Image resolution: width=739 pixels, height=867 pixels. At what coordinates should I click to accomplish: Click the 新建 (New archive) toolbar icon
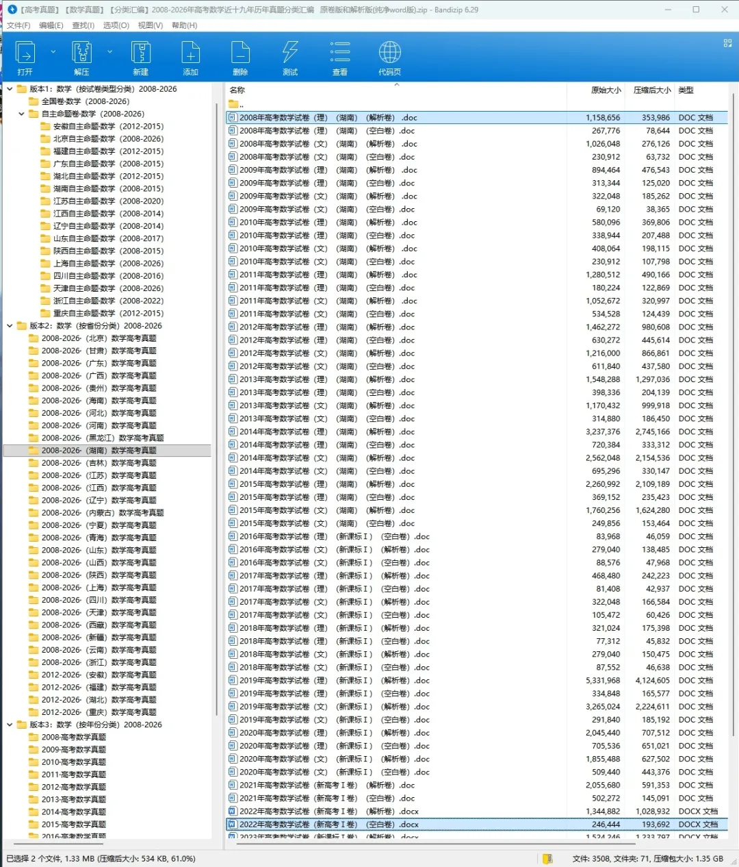[x=141, y=53]
